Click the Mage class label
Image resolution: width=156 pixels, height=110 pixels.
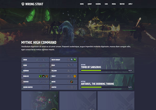pos(53,65)
